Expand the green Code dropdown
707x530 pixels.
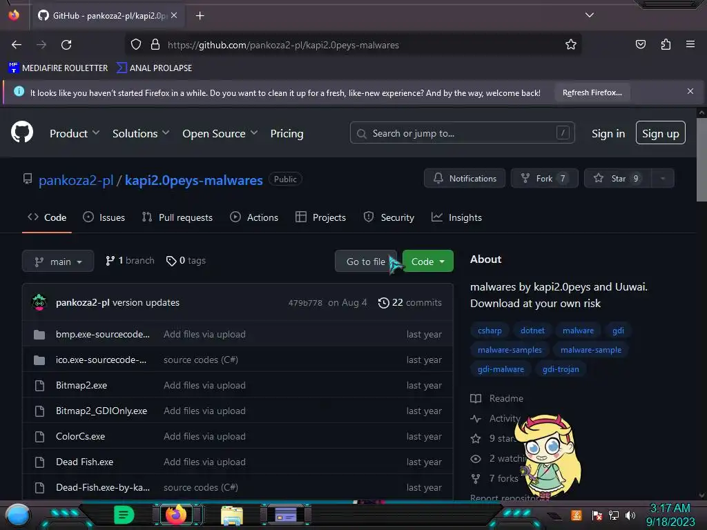(x=427, y=262)
